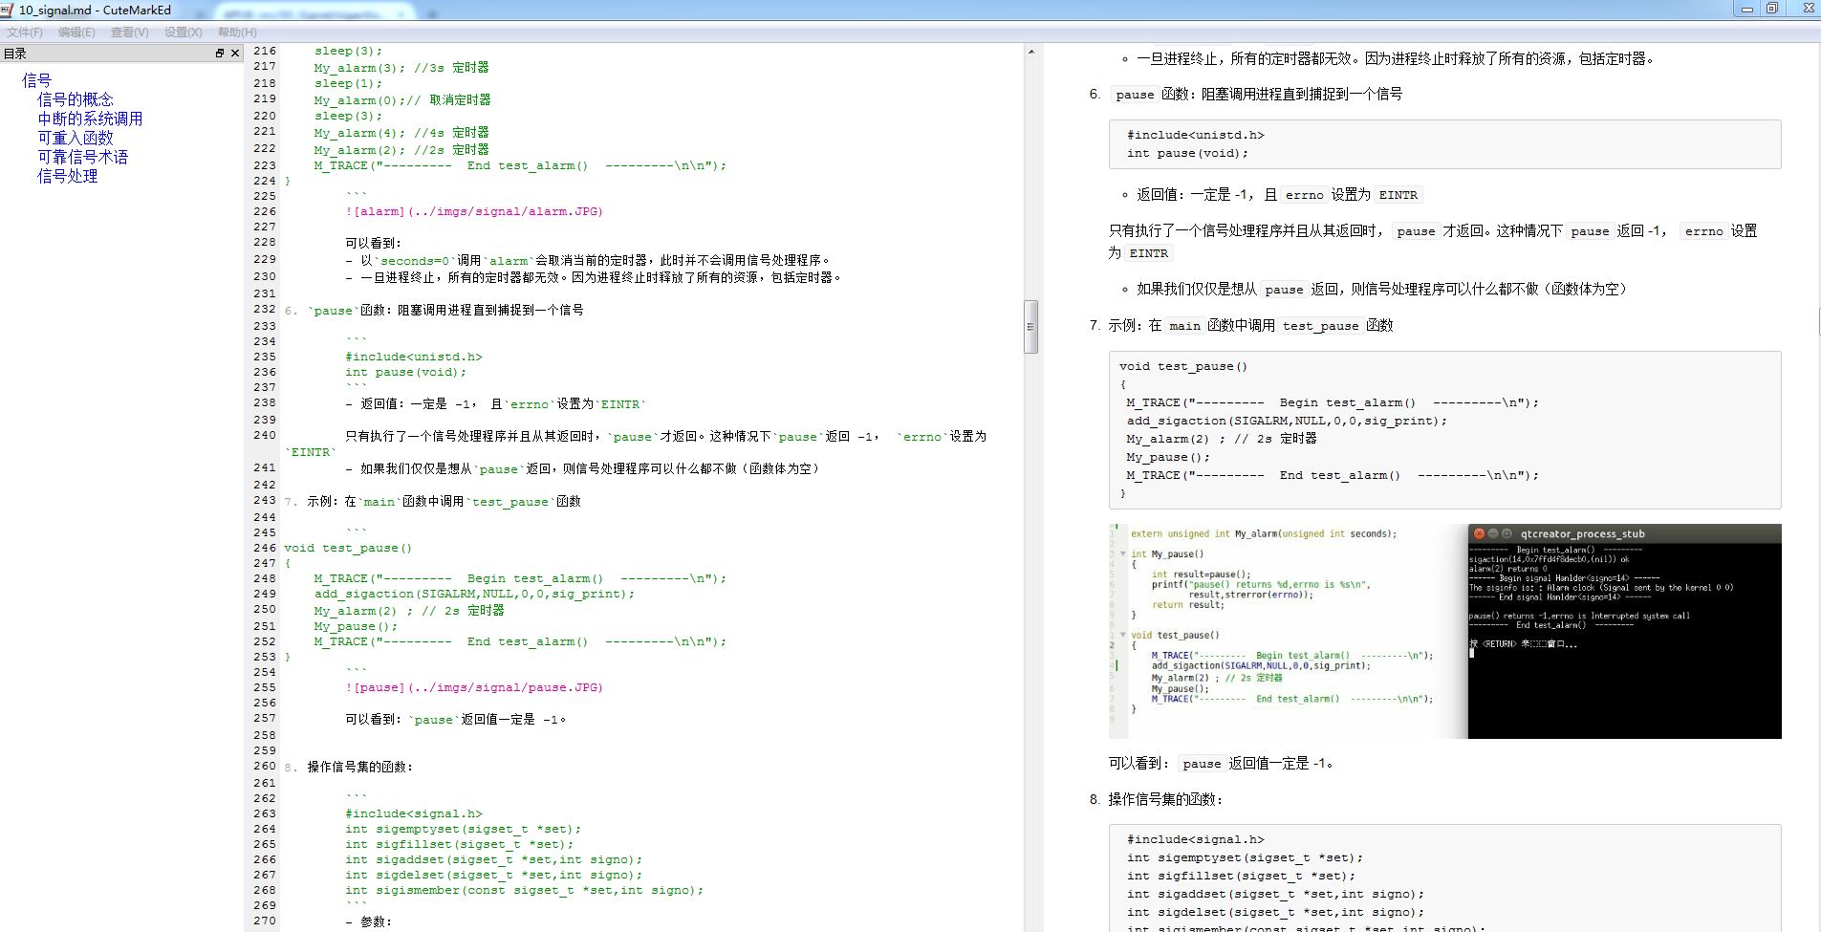The height and width of the screenshot is (932, 1821).
Task: Click line 270 参数 bullet in editor
Action: (x=368, y=922)
